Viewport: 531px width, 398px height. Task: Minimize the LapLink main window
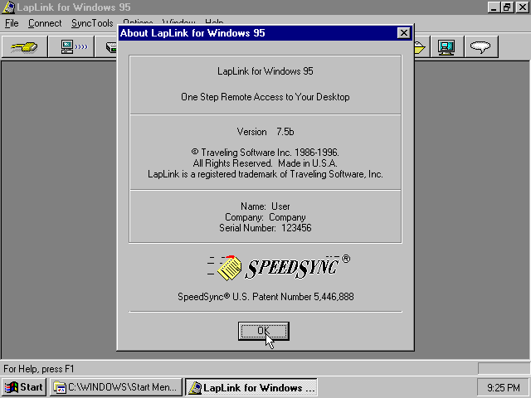pyautogui.click(x=494, y=7)
